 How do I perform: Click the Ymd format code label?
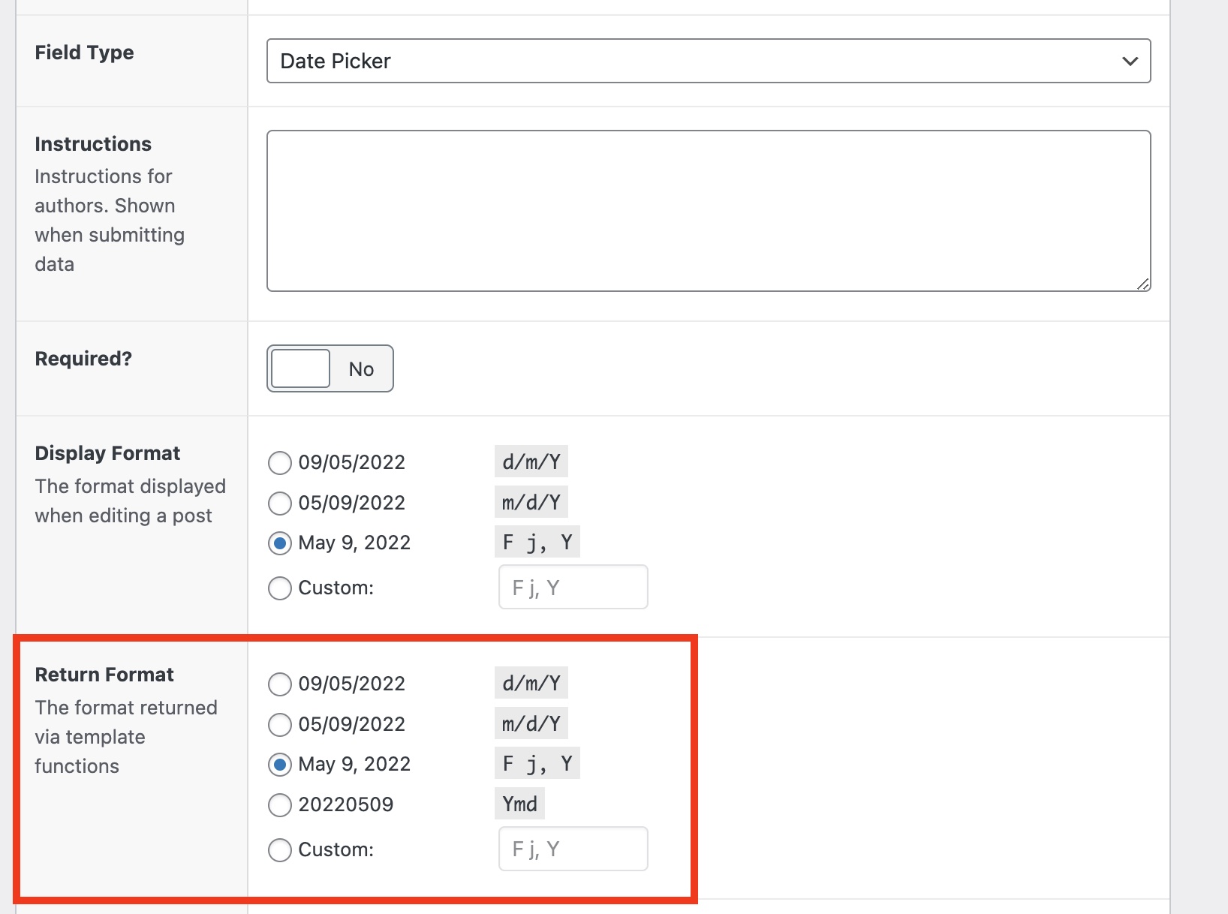point(519,804)
